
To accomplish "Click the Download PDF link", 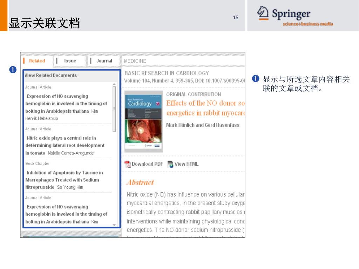I will pyautogui.click(x=147, y=164).
